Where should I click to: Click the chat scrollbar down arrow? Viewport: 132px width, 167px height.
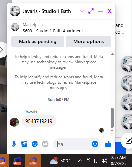112,131
